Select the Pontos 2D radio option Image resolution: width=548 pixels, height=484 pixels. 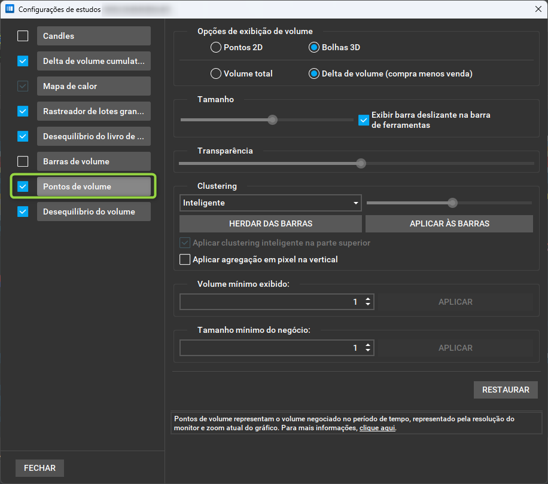click(x=215, y=47)
